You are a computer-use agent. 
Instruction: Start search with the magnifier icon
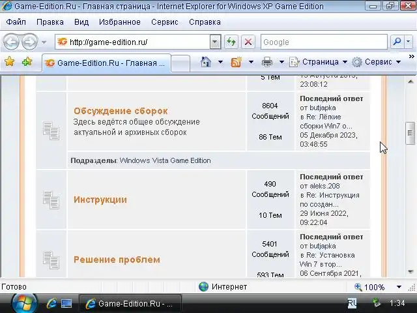click(x=397, y=42)
